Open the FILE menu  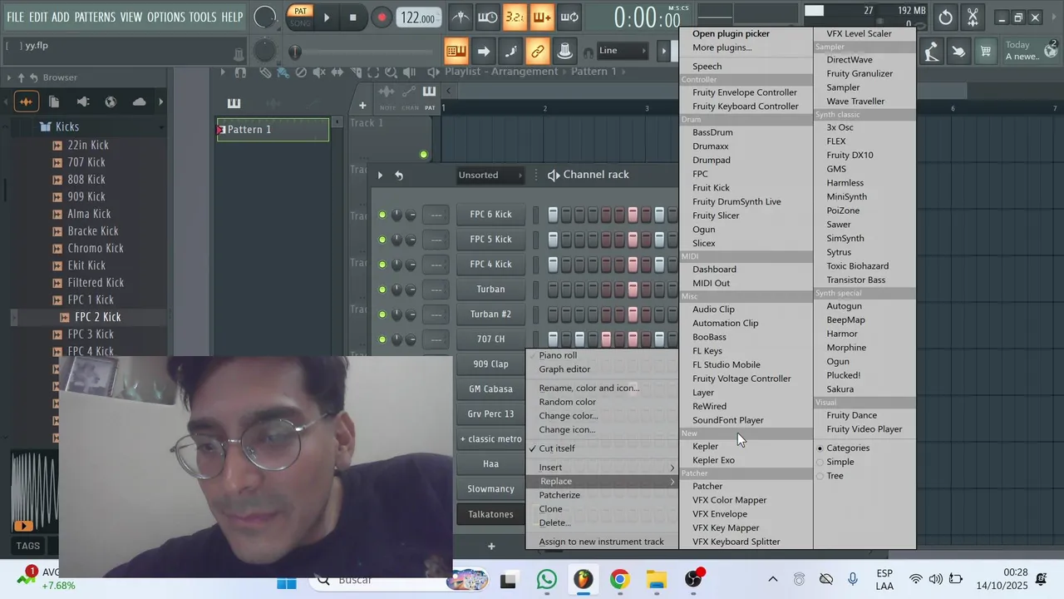[x=15, y=17]
